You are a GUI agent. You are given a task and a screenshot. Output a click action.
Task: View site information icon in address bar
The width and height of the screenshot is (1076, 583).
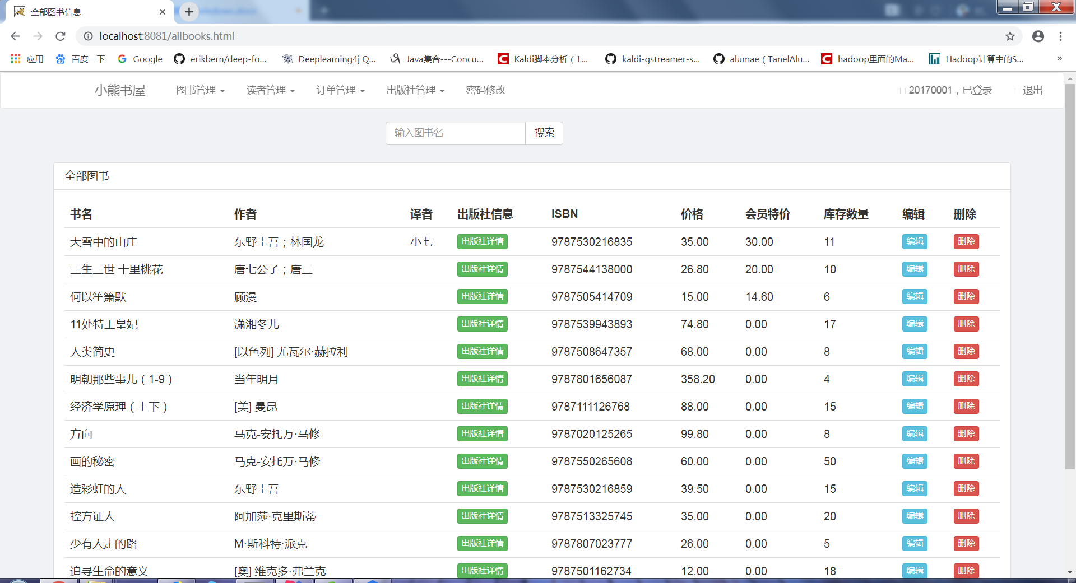click(88, 36)
